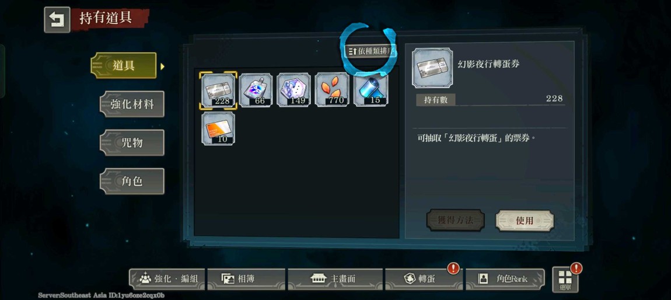Open 角色Rank from the bottom bar
This screenshot has width=671, height=300.
pos(505,279)
